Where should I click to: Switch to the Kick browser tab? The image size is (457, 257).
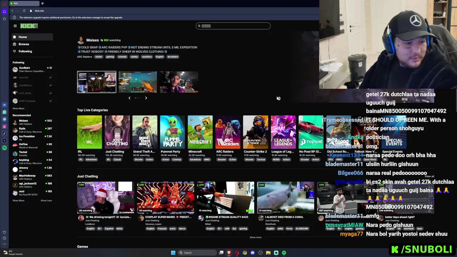(24, 4)
